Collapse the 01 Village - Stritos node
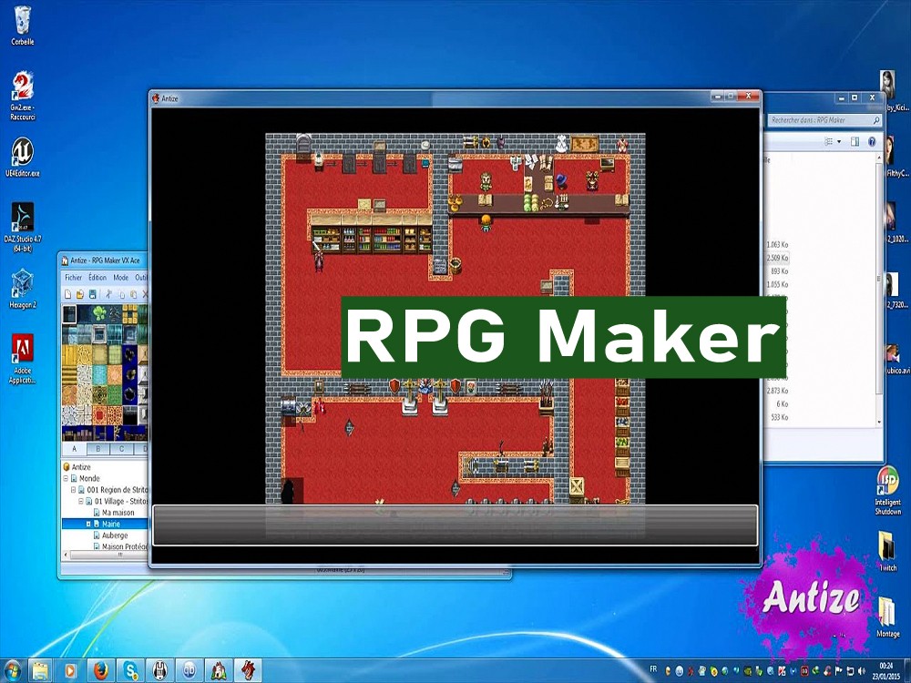The height and width of the screenshot is (683, 911). [x=81, y=501]
